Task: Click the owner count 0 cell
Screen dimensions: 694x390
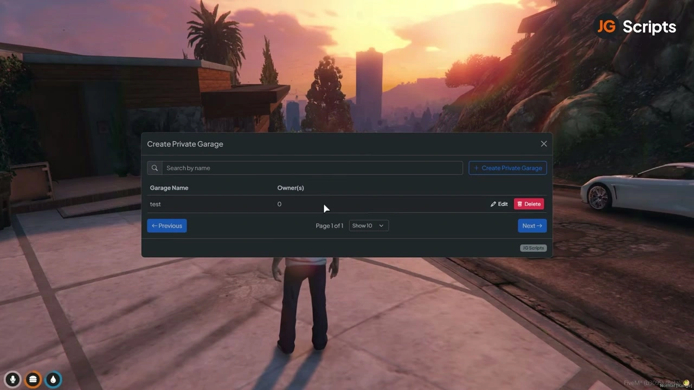Action: [279, 204]
